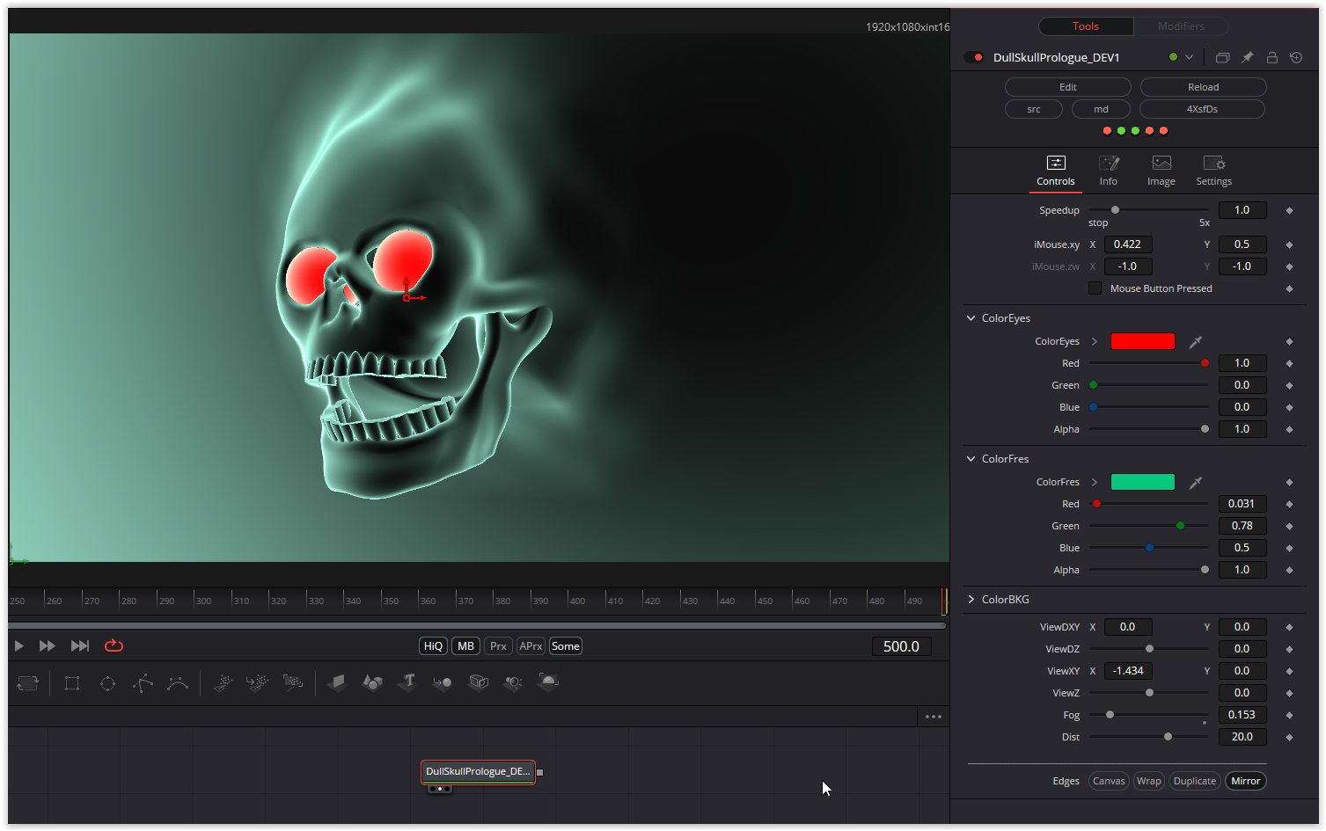Enable Prx proxy mode

point(498,646)
